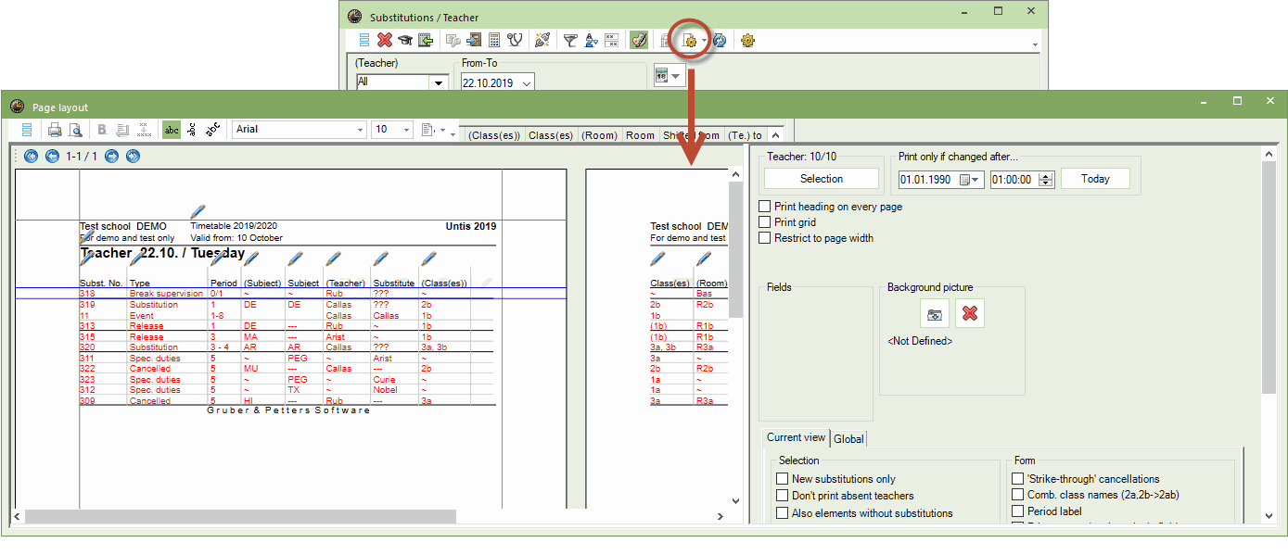Image resolution: width=1288 pixels, height=555 pixels.
Task: Go to previous page in preview
Action: 52,156
